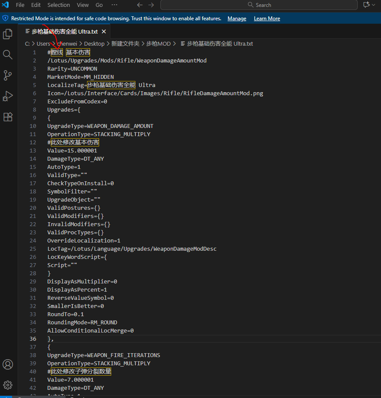Screen dimensions: 381x398
Task: Open the Selection menu
Action: point(59,5)
